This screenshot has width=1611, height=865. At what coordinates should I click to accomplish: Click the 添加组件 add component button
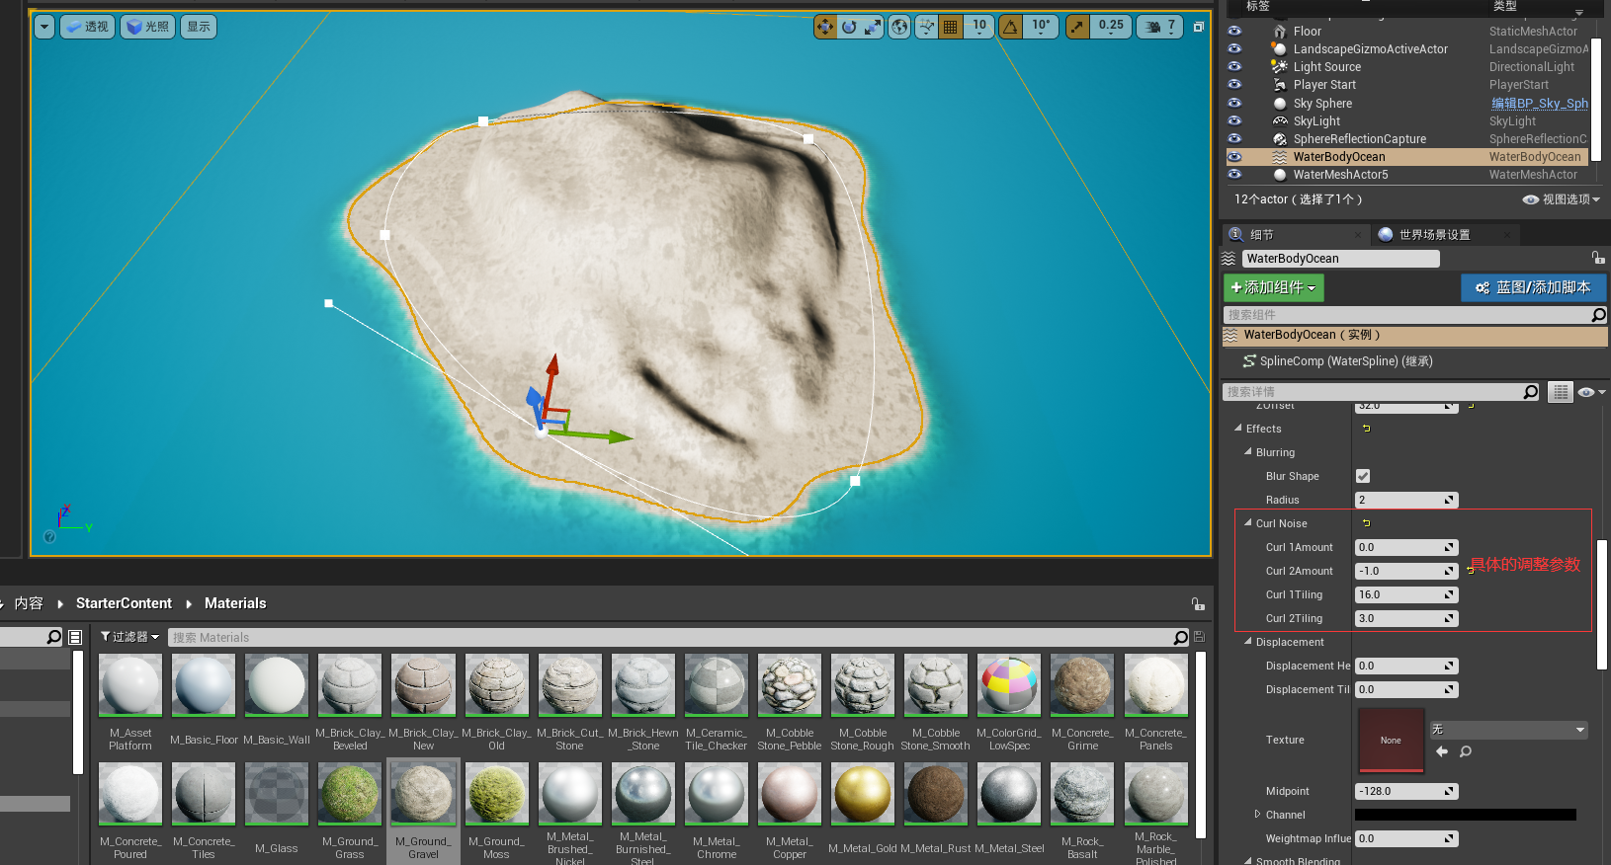pyautogui.click(x=1273, y=287)
